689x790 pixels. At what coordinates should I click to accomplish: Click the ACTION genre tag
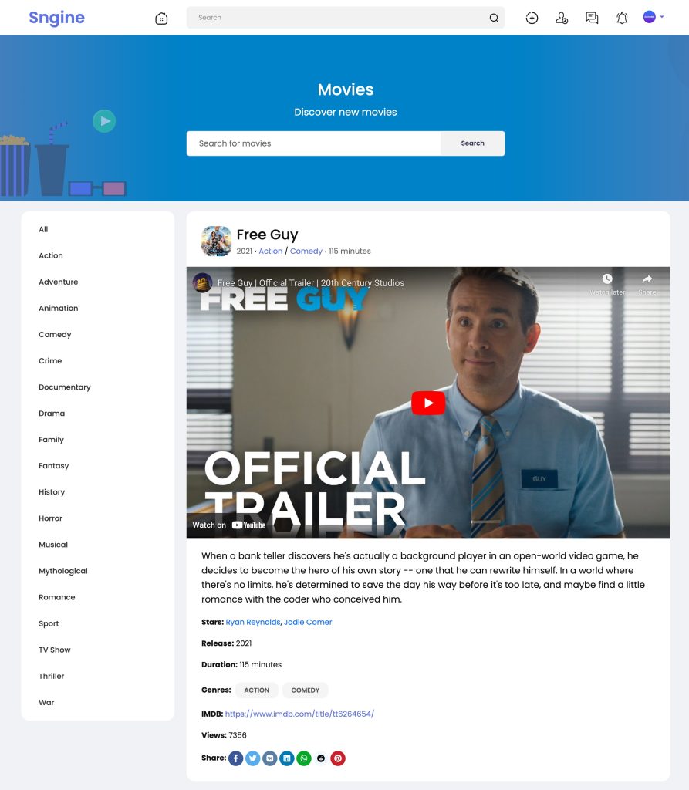[x=257, y=690]
